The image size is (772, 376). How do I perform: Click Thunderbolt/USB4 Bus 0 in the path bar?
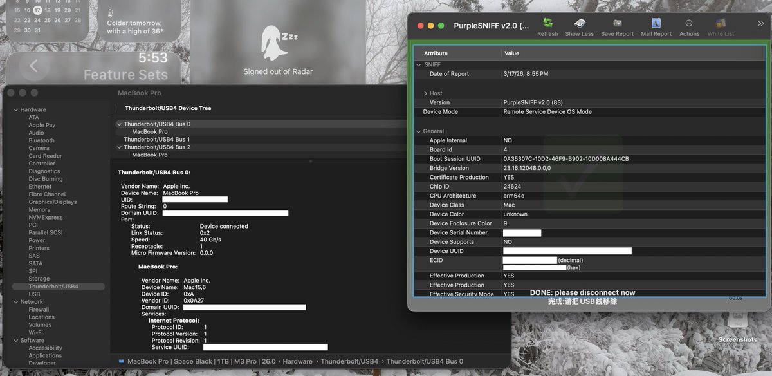425,362
